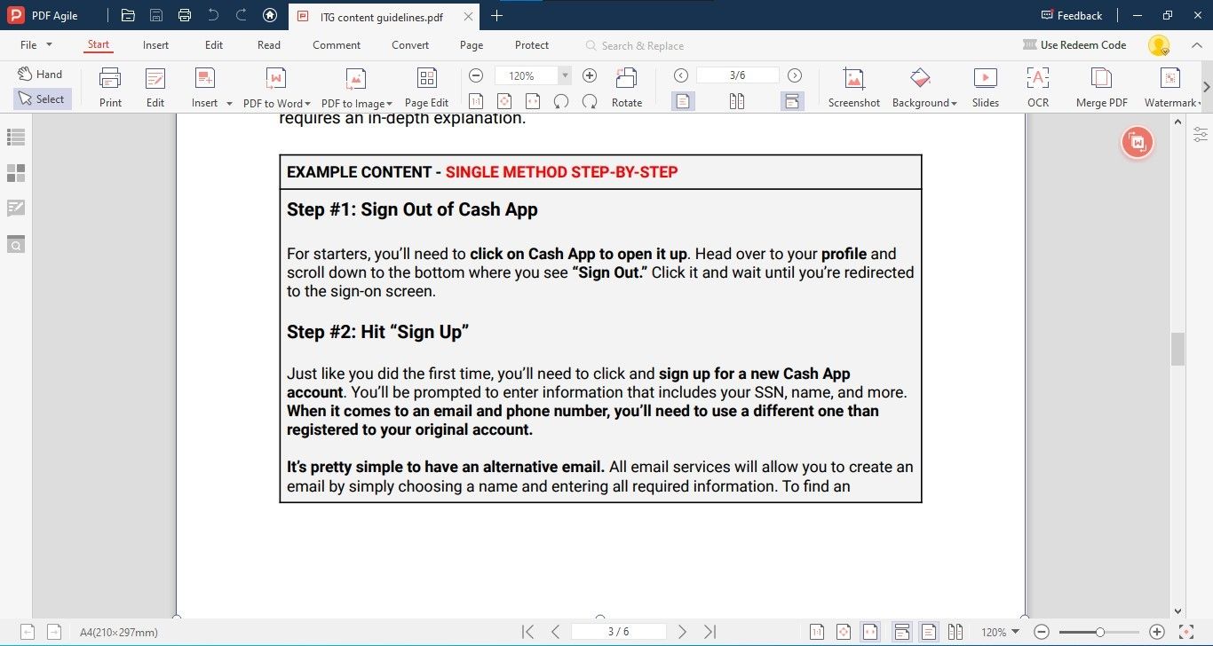Open a new tab with the plus
1213x646 pixels.
tap(496, 15)
